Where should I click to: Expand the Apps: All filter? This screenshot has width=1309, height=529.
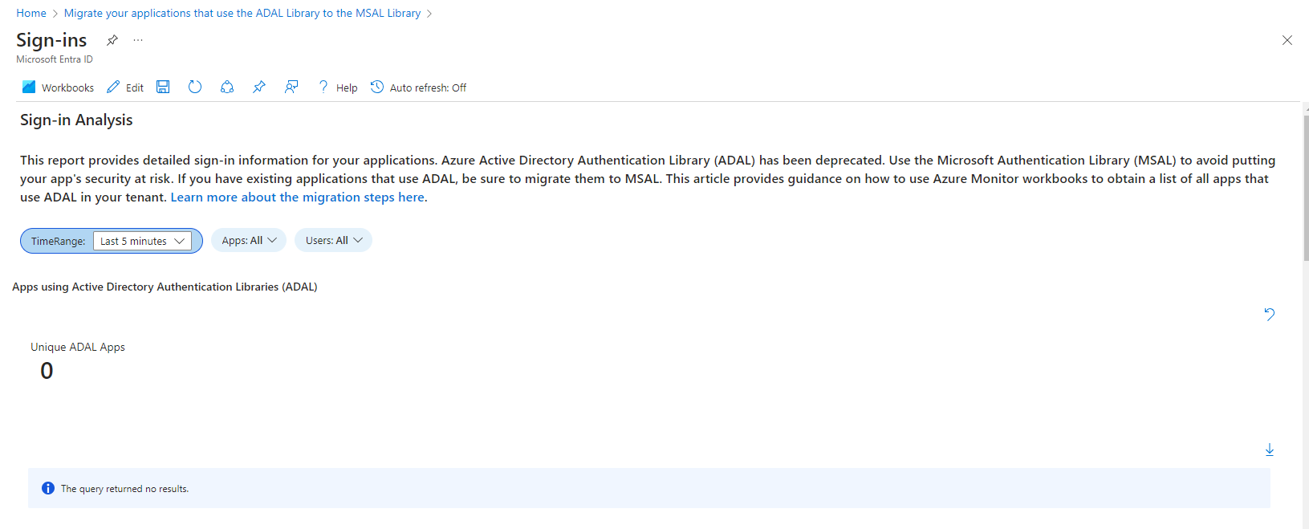pos(249,240)
